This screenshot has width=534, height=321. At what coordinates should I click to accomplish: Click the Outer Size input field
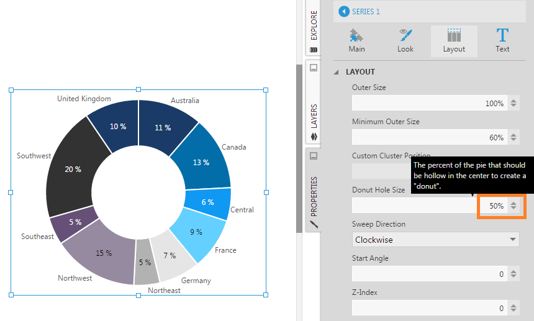[x=428, y=103]
